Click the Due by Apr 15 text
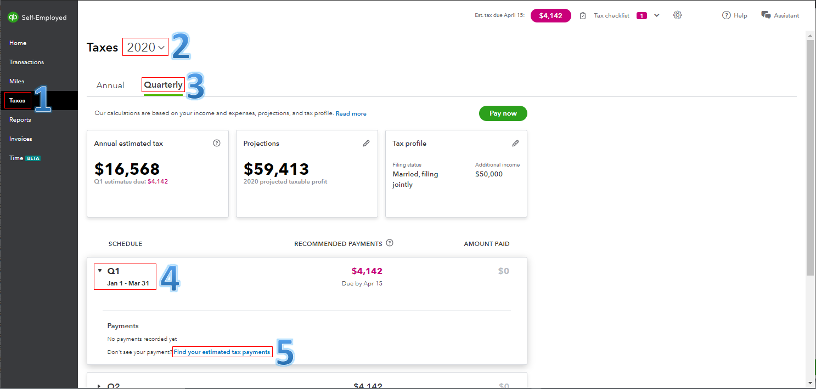 (x=362, y=284)
